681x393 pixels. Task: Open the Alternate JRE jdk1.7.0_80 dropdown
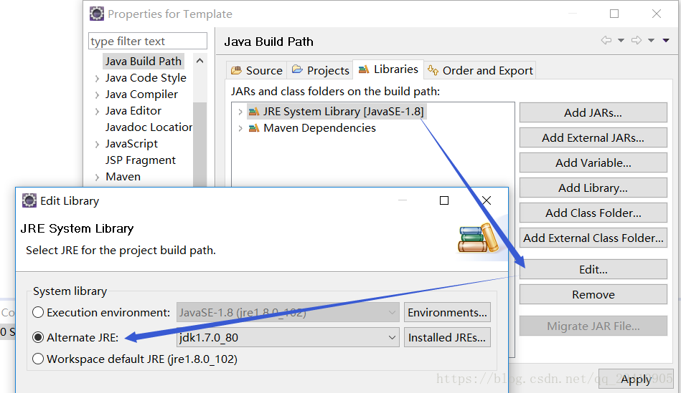pyautogui.click(x=288, y=338)
